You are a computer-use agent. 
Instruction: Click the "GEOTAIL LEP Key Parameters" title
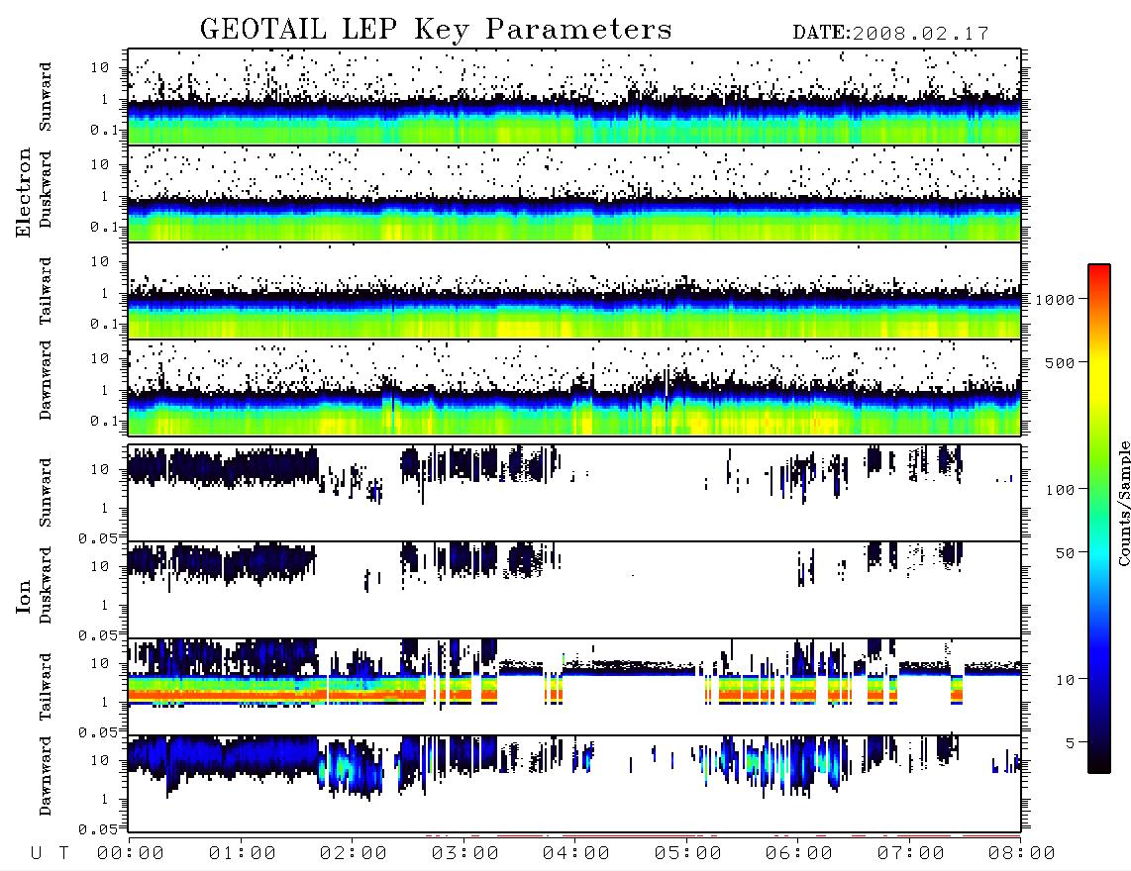pyautogui.click(x=436, y=30)
